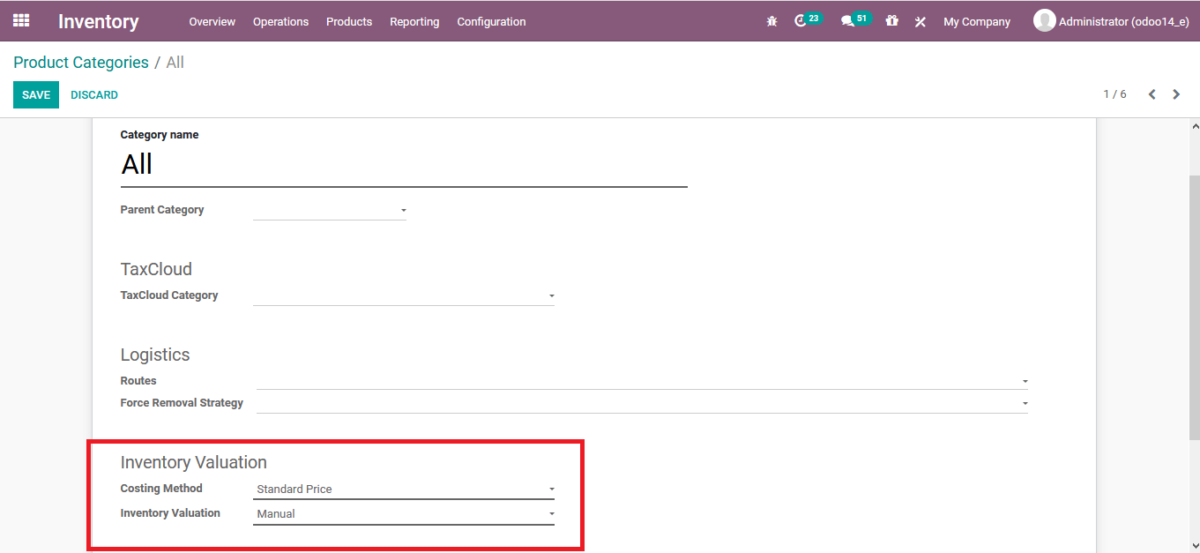
Task: Open the Products menu
Action: [349, 21]
